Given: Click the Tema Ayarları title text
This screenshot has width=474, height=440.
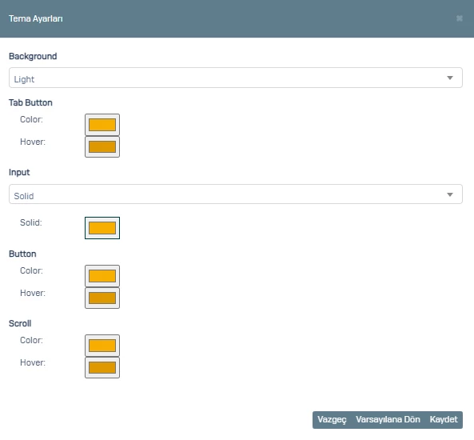Looking at the screenshot, I should coord(36,18).
